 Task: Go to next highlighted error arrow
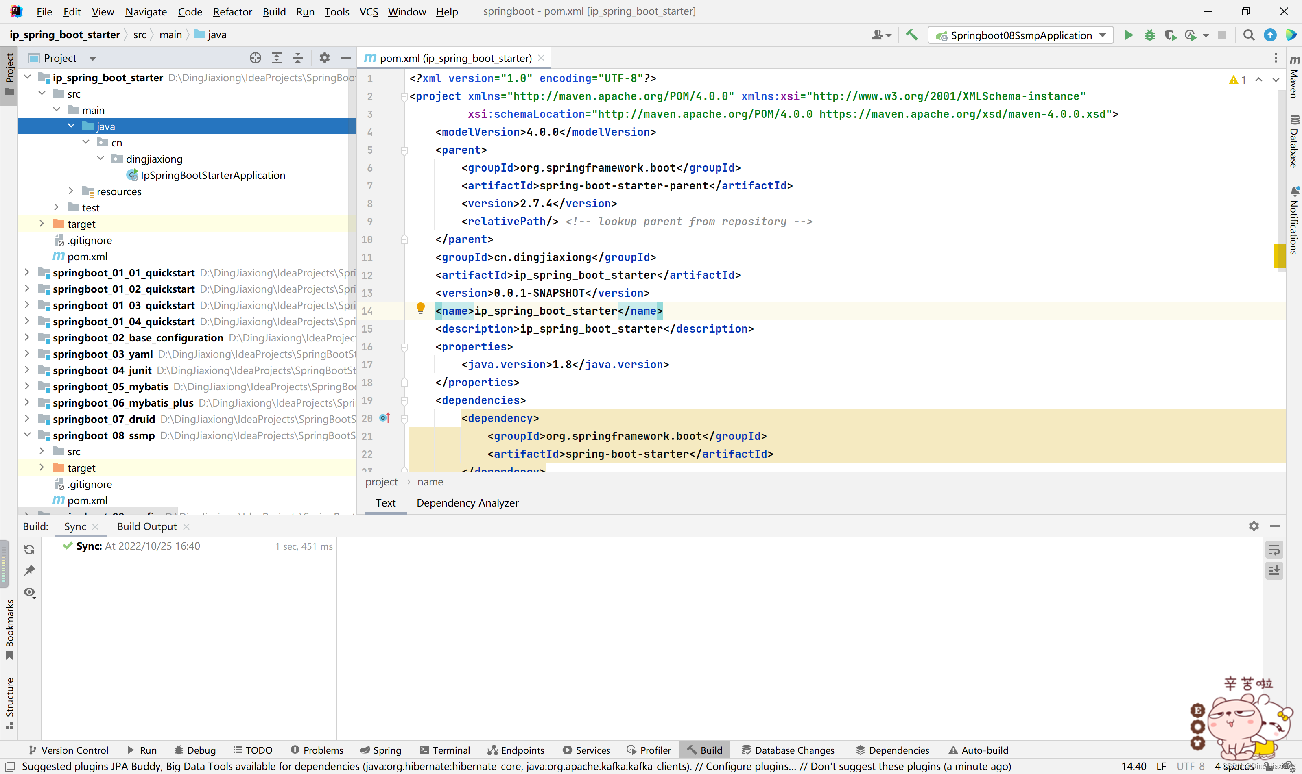pos(1276,79)
